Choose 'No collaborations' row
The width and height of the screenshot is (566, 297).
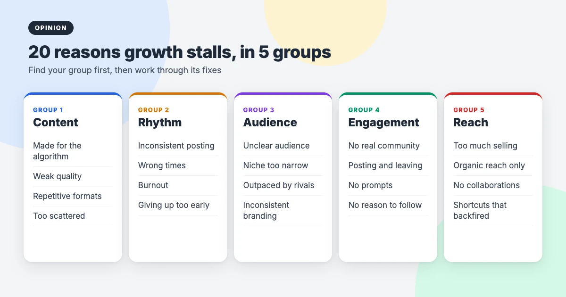[x=493, y=185]
